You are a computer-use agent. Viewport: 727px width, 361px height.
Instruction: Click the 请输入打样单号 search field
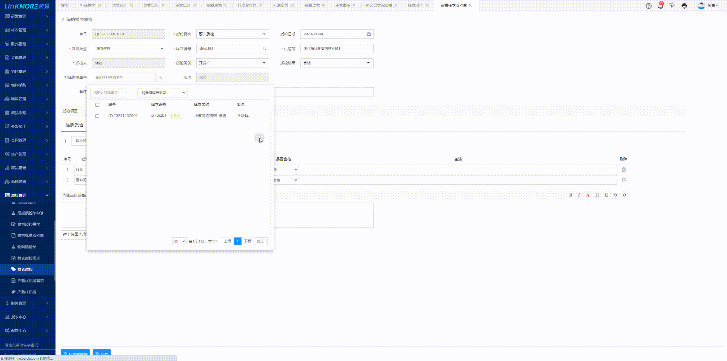(108, 93)
